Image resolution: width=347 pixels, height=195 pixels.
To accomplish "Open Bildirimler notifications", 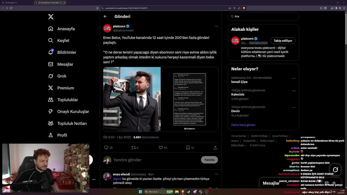I will [x=62, y=52].
